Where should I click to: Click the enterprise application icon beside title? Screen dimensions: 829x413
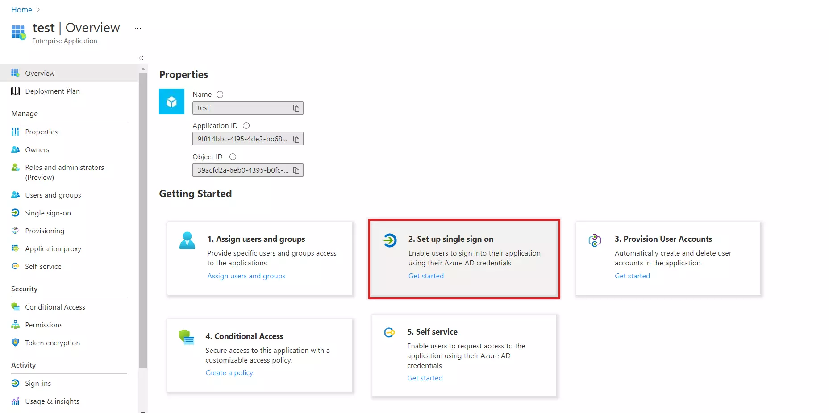[18, 32]
